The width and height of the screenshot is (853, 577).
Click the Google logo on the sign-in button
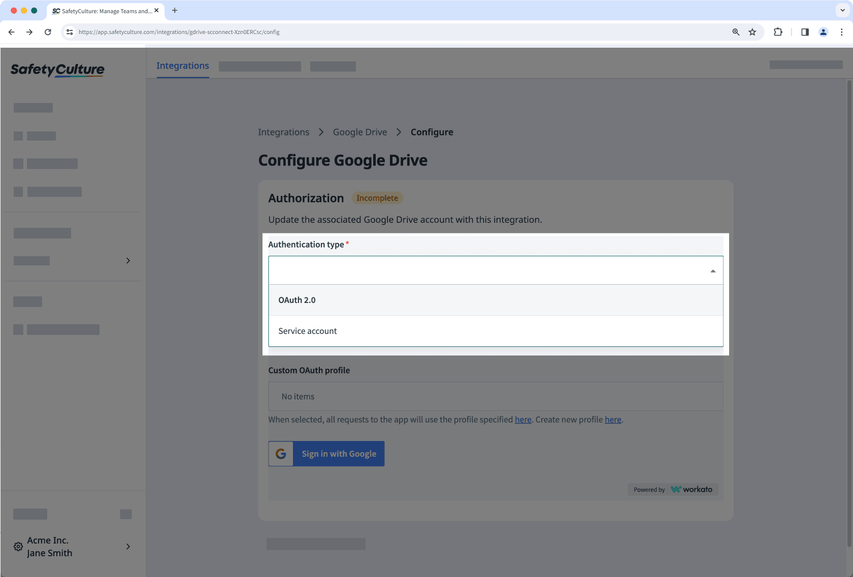(280, 453)
